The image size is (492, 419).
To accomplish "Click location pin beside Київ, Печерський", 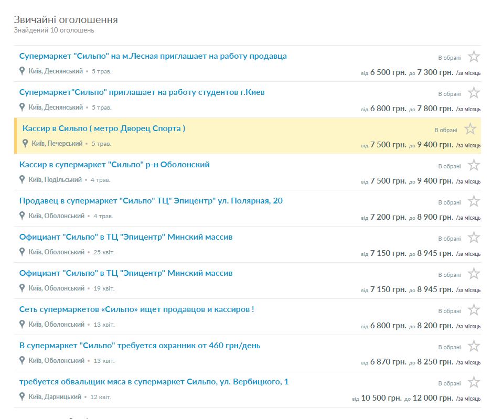I will pos(25,143).
